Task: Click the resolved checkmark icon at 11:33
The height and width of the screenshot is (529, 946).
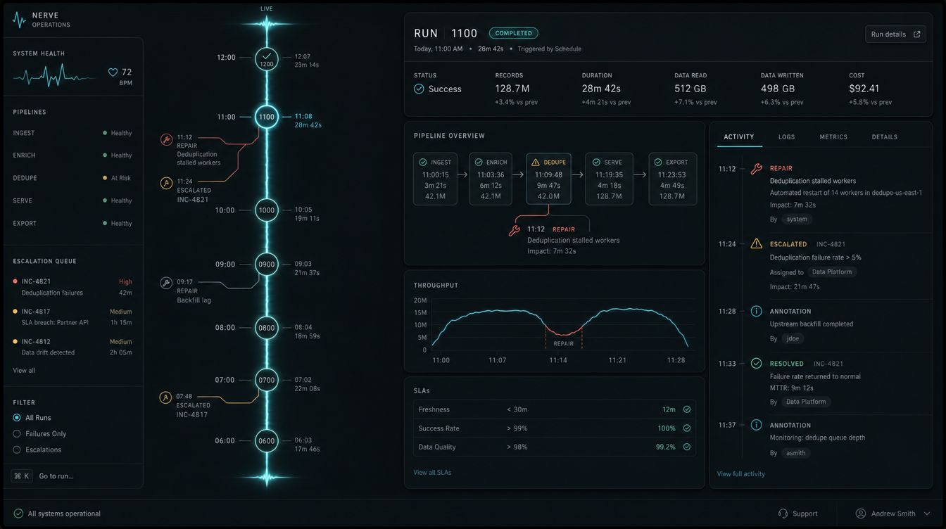Action: [756, 364]
